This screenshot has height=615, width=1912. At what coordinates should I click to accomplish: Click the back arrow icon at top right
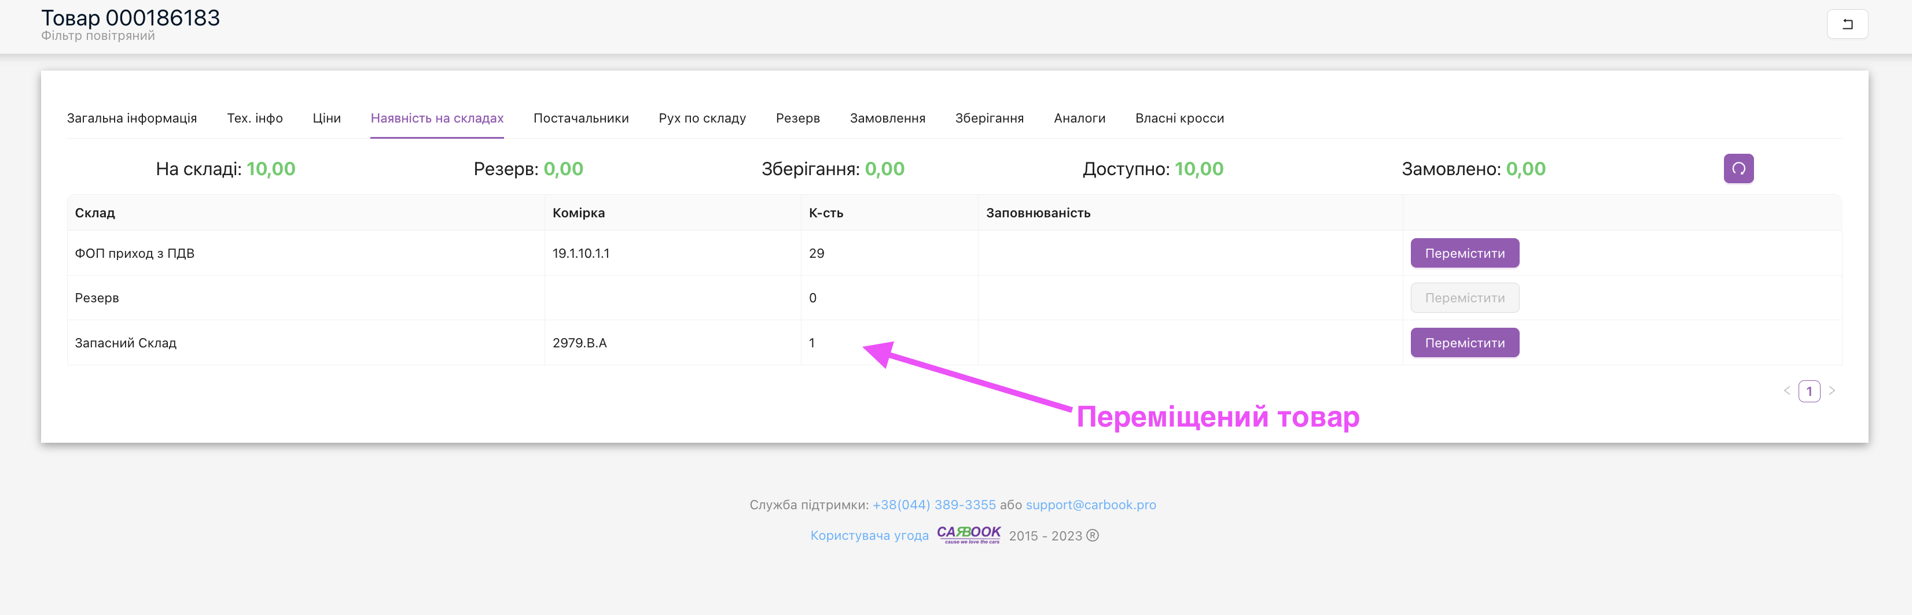pos(1847,24)
